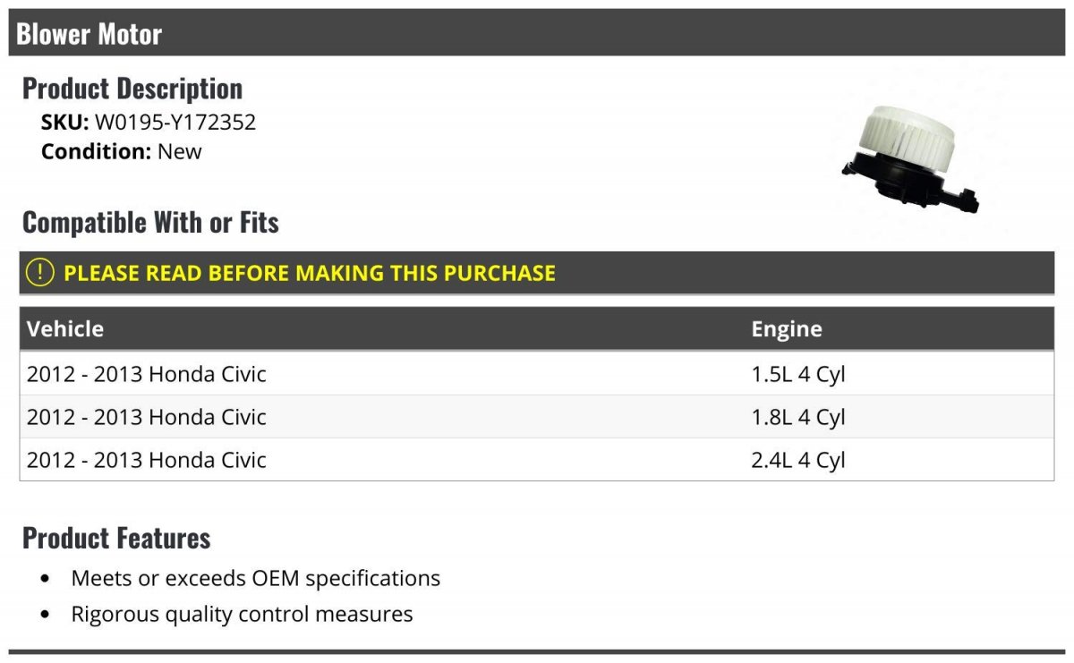Viewport: 1074px width, 663px height.
Task: Click the 2.4L 4 Cyl engine cell
Action: click(x=798, y=460)
